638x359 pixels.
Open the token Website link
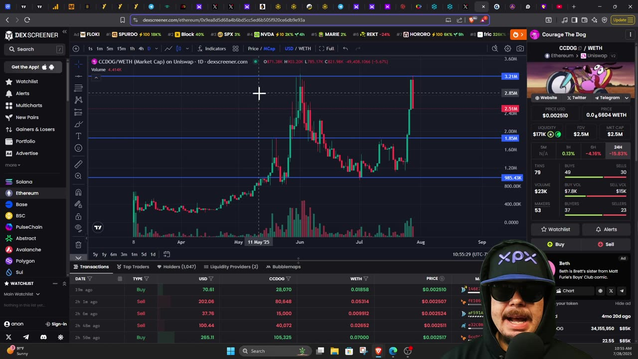(x=546, y=98)
